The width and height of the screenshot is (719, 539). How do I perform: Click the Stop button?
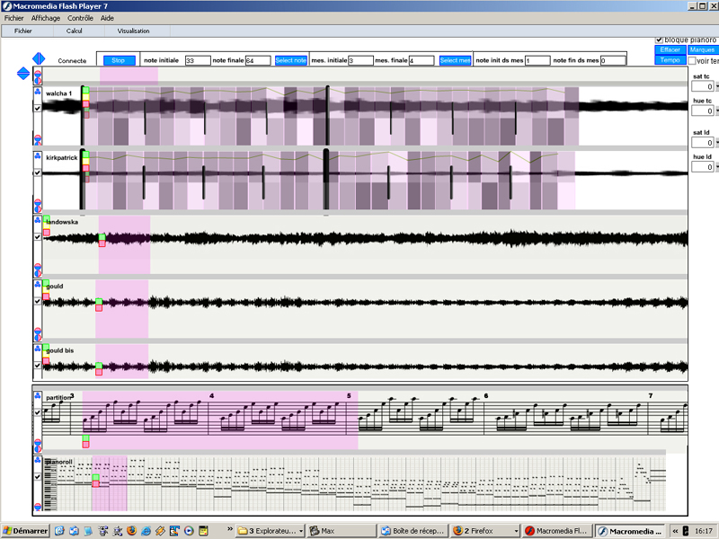coord(118,60)
